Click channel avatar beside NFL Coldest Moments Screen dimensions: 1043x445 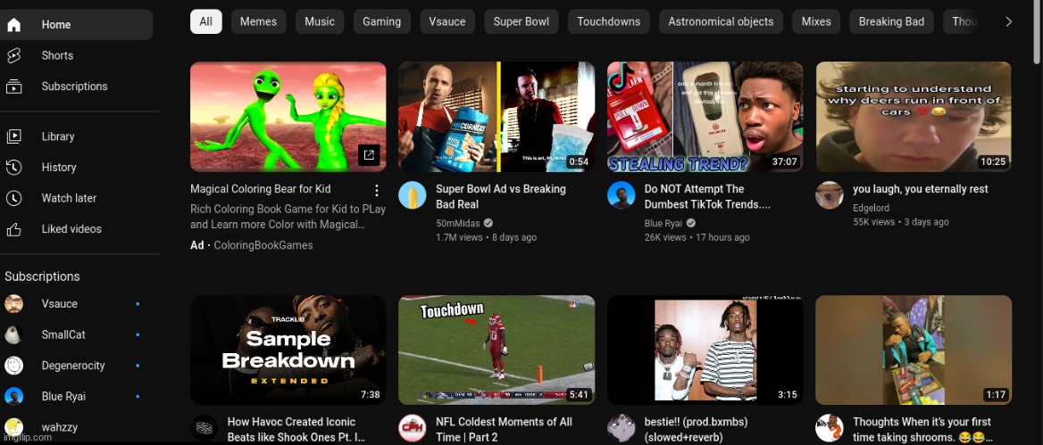(x=412, y=428)
